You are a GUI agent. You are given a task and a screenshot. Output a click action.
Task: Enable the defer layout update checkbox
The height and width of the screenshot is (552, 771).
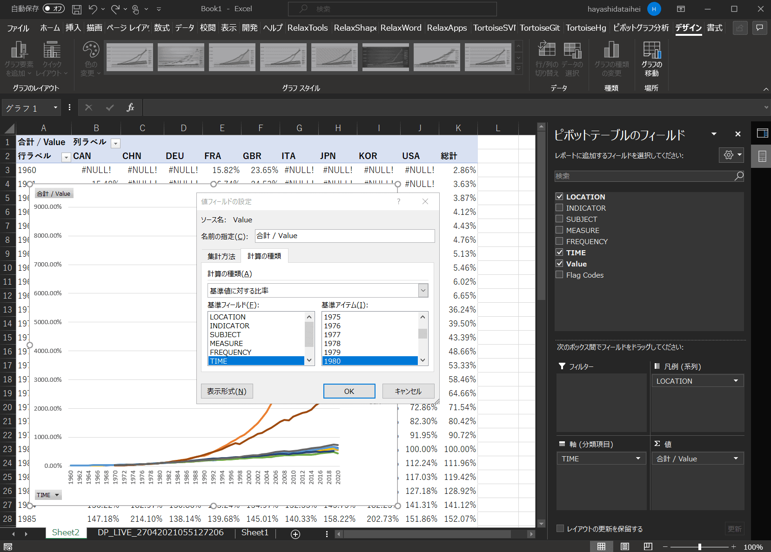(560, 529)
